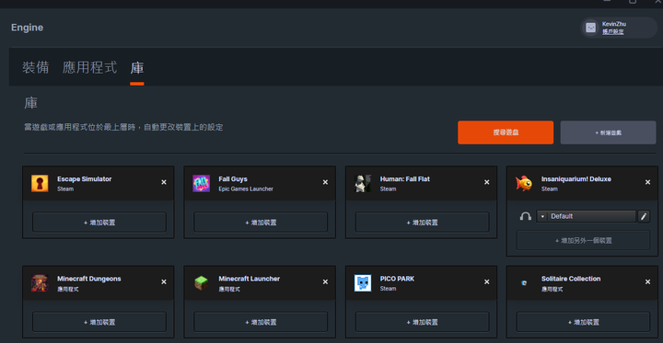Remove Human: Fall Flat from library
Screen dimensions: 663x343
487,182
